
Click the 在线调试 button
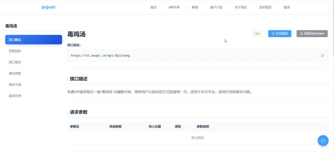coord(280,33)
